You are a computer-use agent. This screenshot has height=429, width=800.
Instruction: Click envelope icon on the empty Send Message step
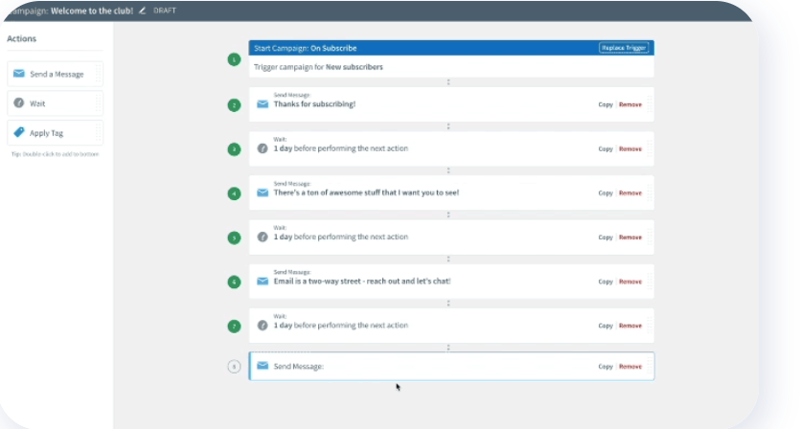point(263,366)
